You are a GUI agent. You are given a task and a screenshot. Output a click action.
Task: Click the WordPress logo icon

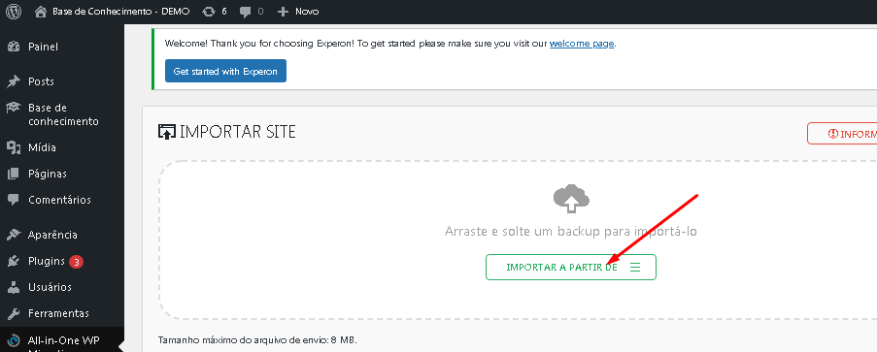pyautogui.click(x=14, y=12)
